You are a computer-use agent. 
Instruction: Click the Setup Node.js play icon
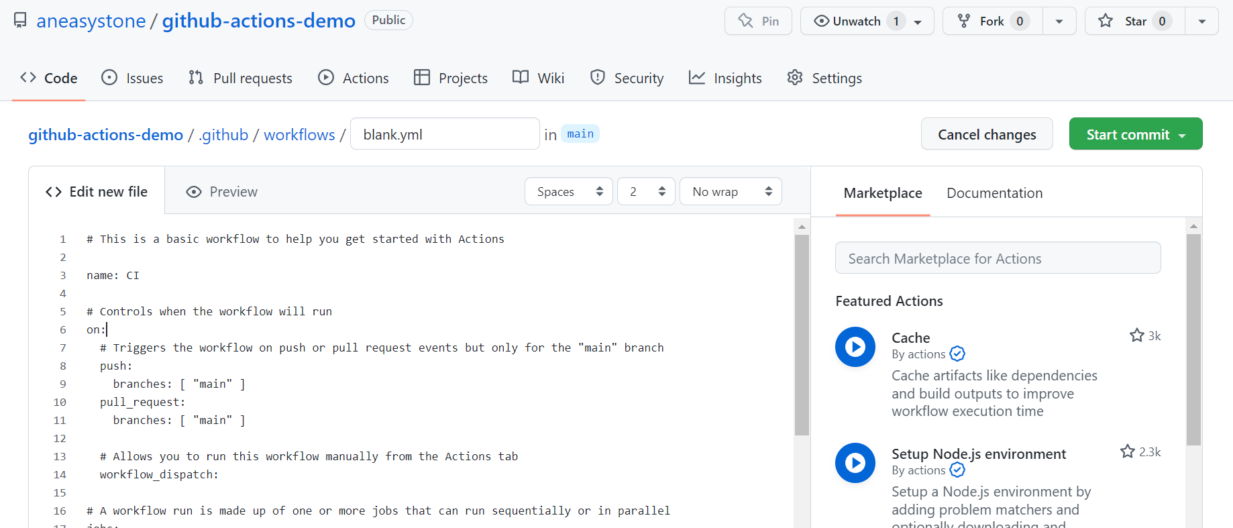click(855, 463)
